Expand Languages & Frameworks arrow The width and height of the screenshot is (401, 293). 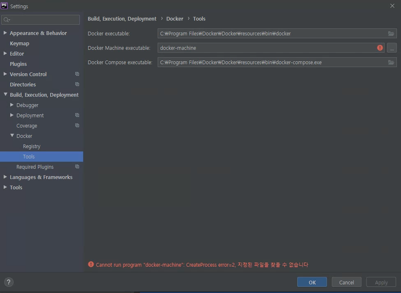point(5,177)
